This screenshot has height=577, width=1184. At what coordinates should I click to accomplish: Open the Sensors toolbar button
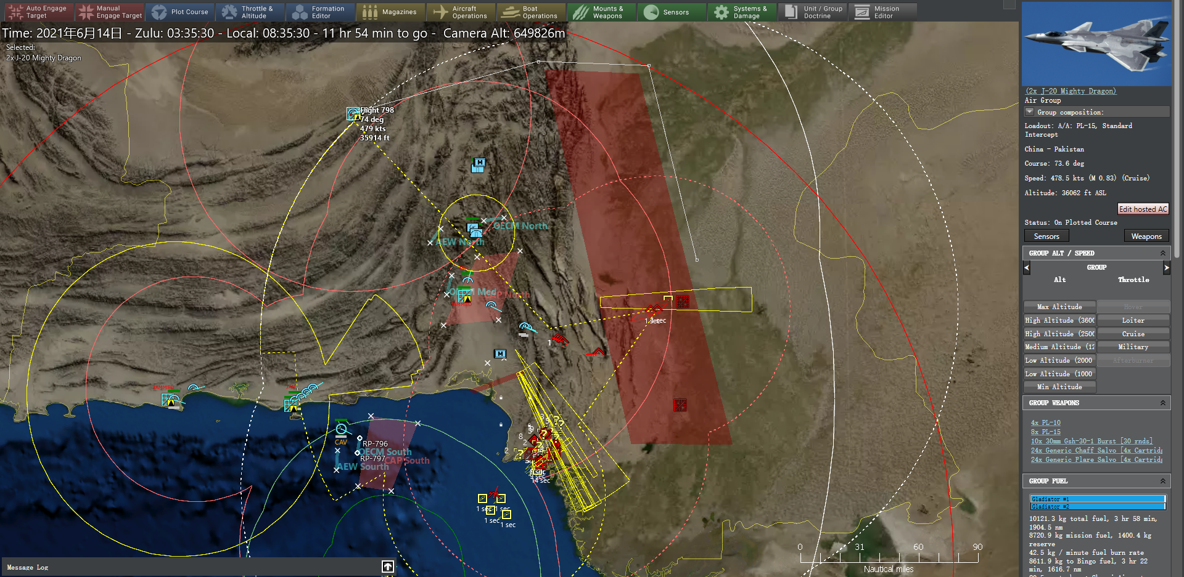click(x=672, y=12)
